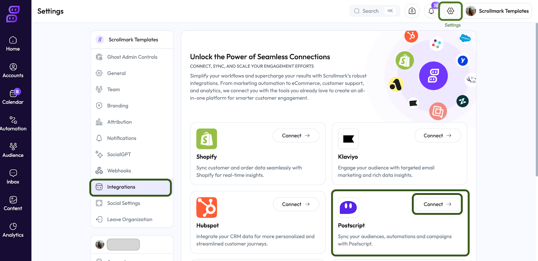Click the page vertical scrollbar
This screenshot has width=538, height=261.
pos(536,101)
